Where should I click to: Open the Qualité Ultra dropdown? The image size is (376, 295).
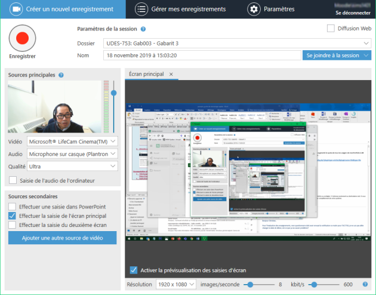[x=113, y=167]
